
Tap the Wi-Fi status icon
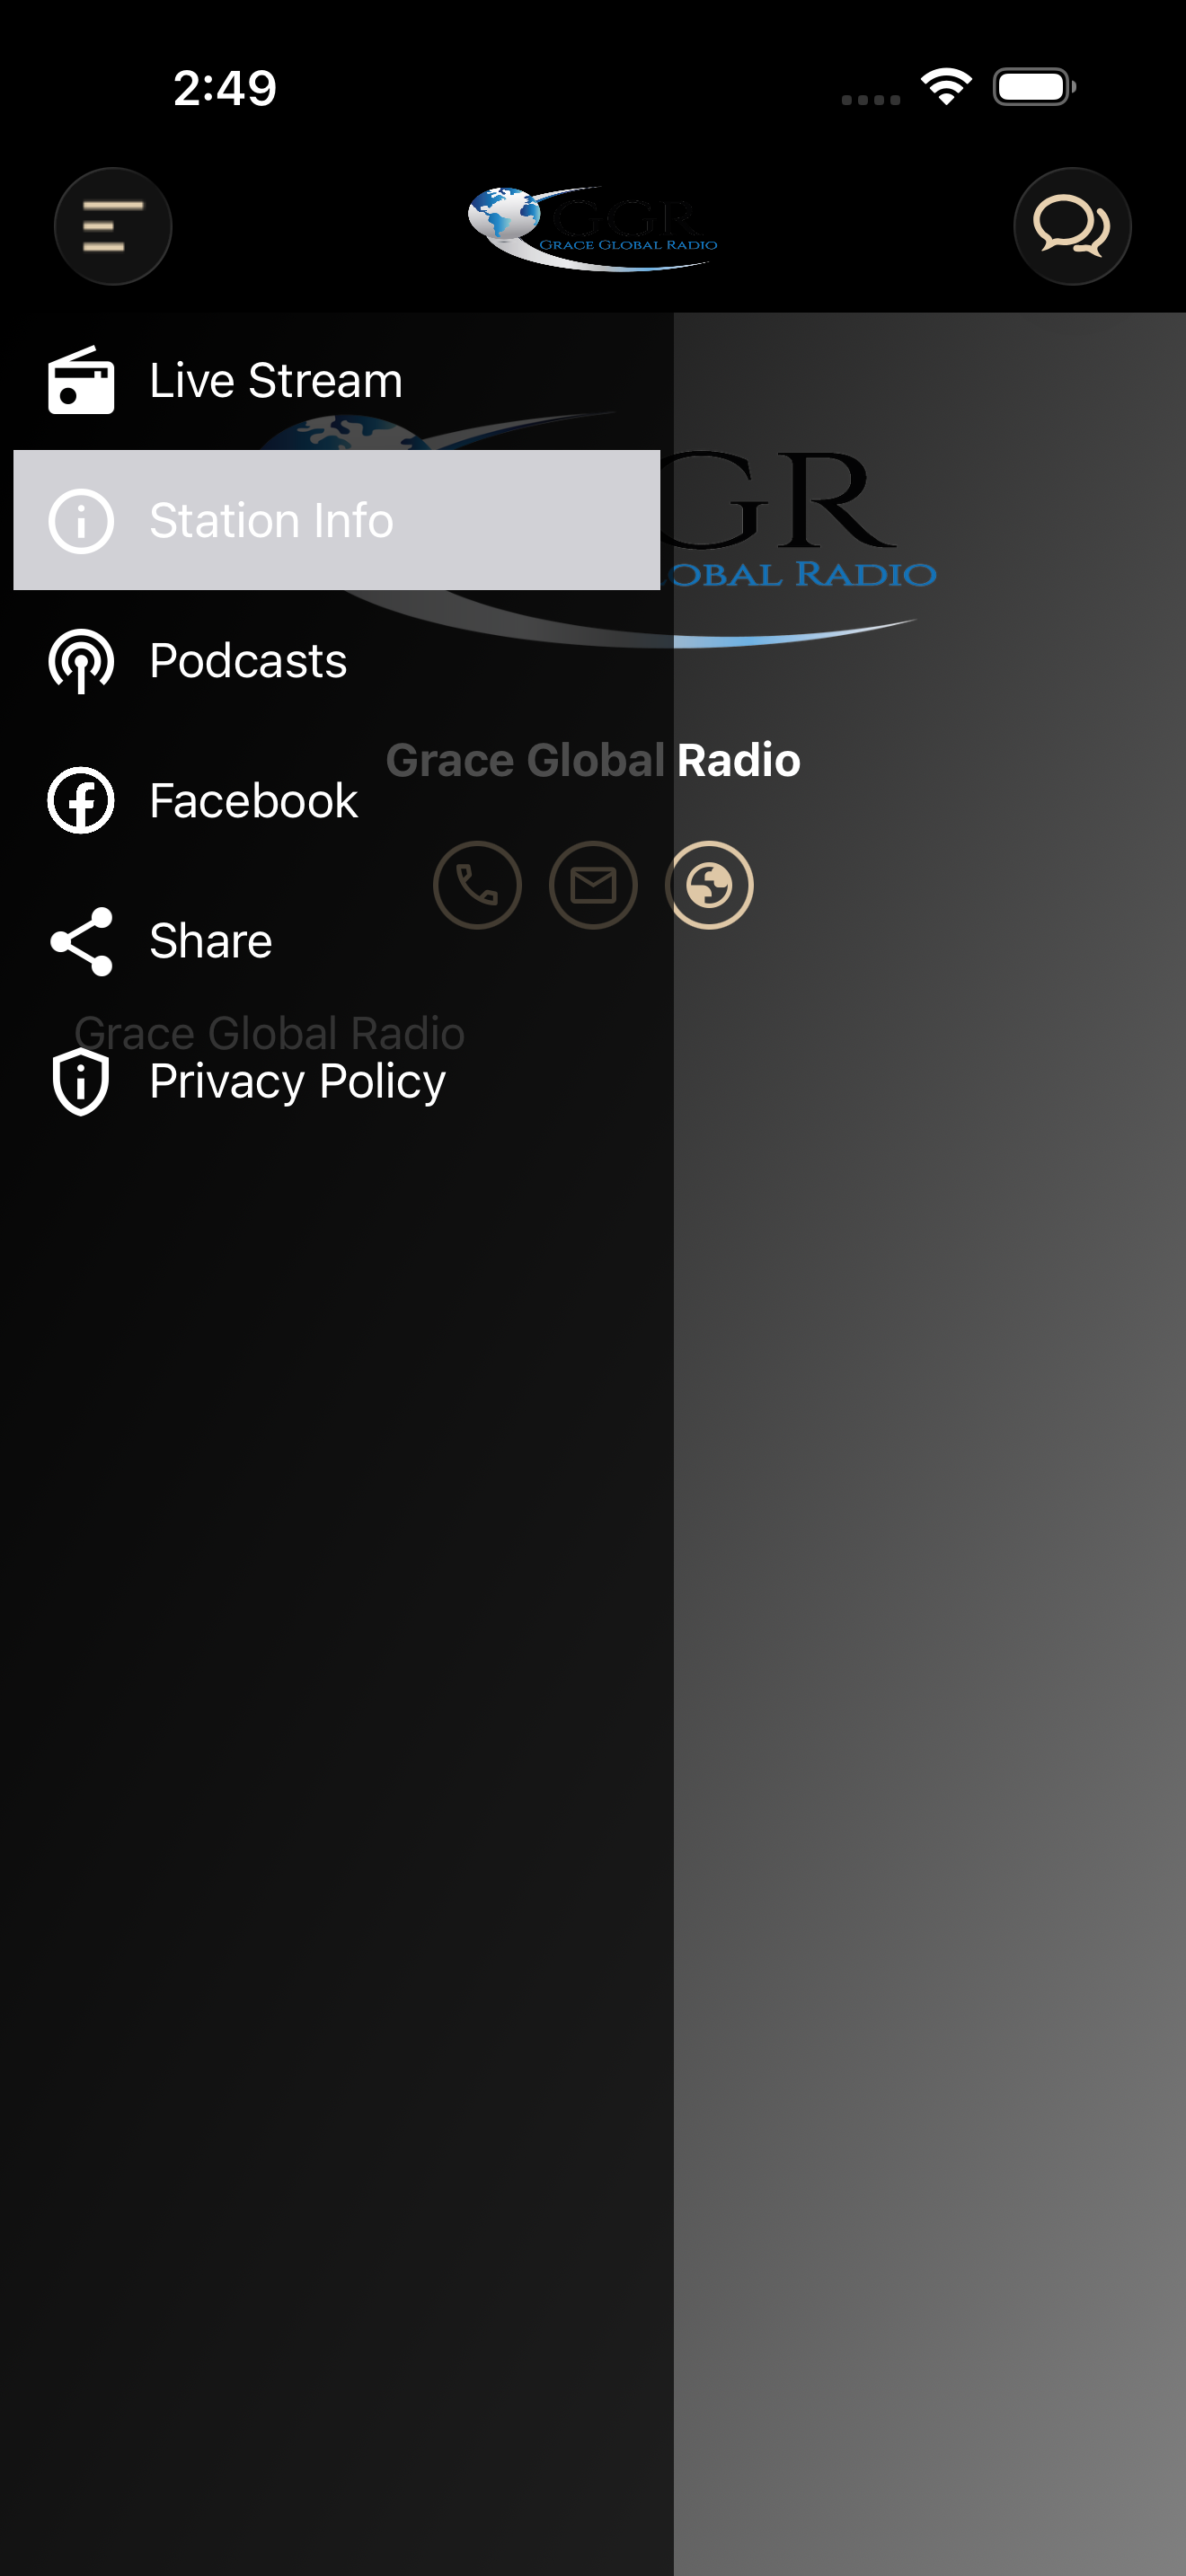click(946, 87)
